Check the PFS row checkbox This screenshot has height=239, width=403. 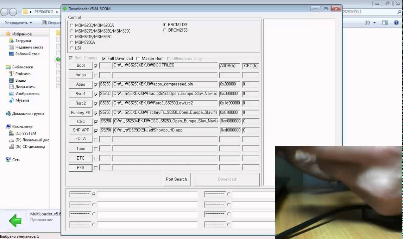pos(96,168)
